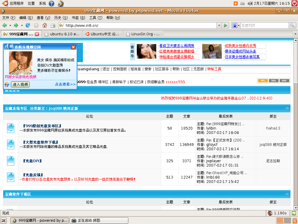Viewport: 298px width, 224px height.
Task: Click the WAP badge
Action: (x=284, y=80)
